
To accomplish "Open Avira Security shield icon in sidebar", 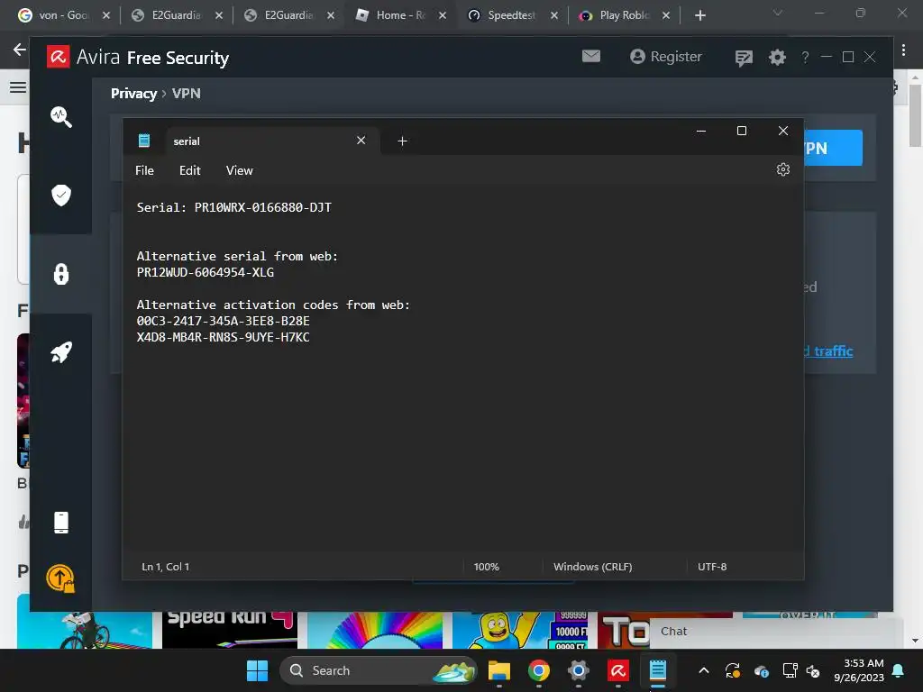I will [x=61, y=195].
